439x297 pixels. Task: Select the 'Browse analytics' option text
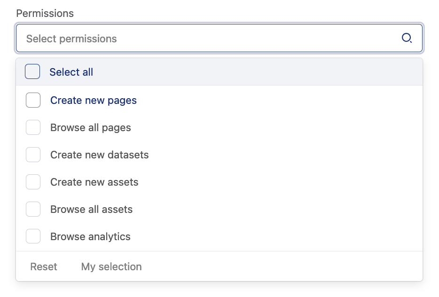pyautogui.click(x=91, y=236)
